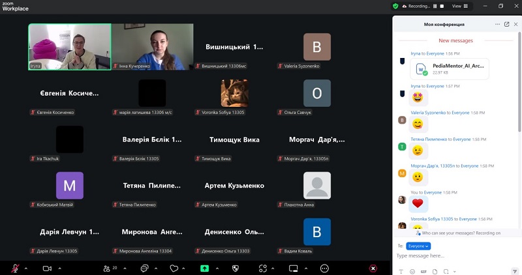Open the host tools shield icon
522x275 pixels.
point(236,268)
